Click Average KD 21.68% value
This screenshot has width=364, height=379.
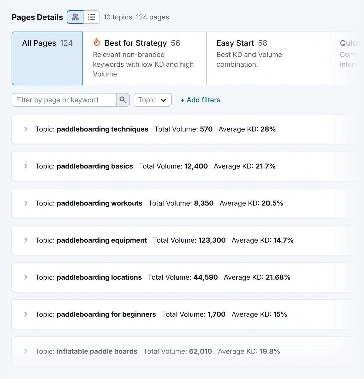(x=278, y=277)
